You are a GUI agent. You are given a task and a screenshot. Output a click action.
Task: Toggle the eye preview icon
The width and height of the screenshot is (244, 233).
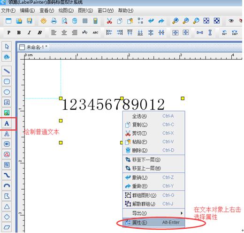pos(231,21)
